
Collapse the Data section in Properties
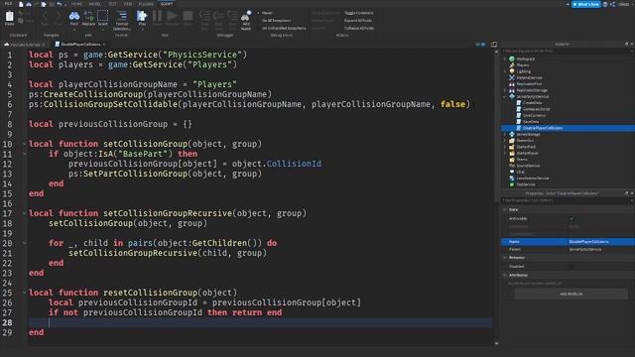pos(505,209)
